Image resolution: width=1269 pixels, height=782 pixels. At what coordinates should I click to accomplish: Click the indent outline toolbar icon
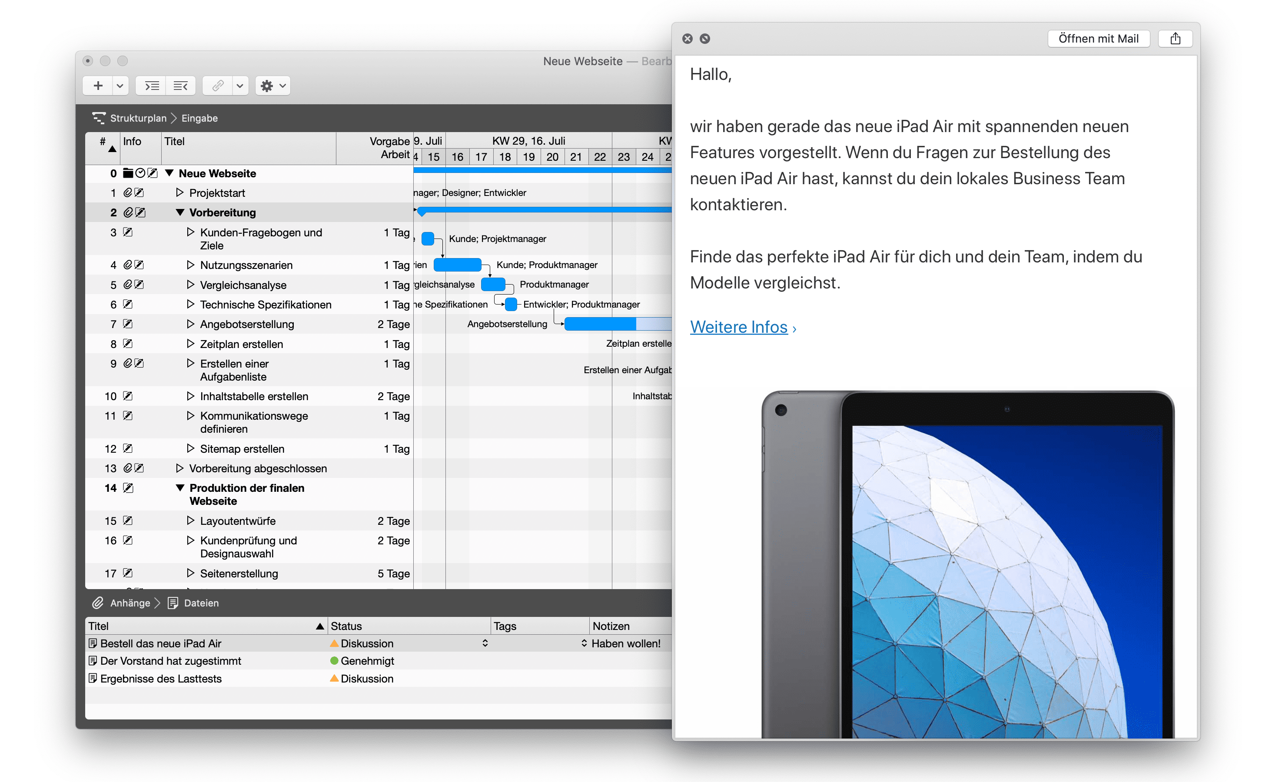click(152, 86)
